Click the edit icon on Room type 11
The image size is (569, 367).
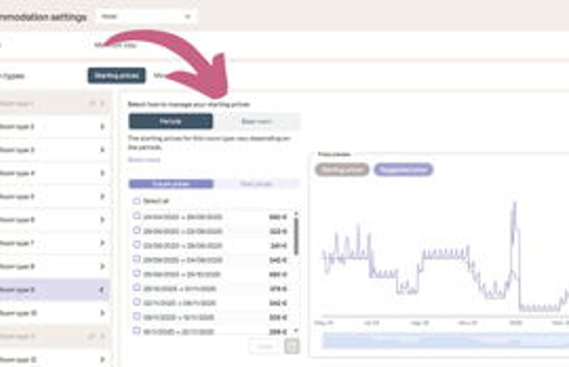[92, 336]
